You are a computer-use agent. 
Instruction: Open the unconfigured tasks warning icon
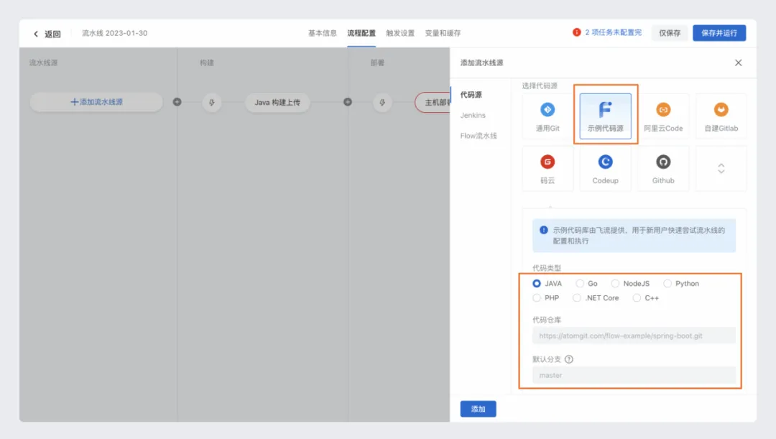click(x=576, y=32)
